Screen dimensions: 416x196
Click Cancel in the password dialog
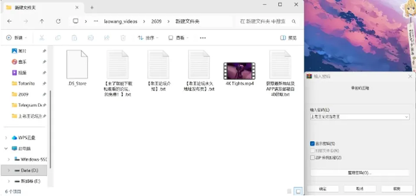tap(360, 189)
